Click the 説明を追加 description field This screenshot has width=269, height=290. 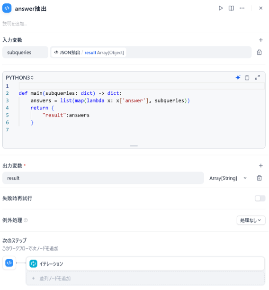(x=15, y=24)
